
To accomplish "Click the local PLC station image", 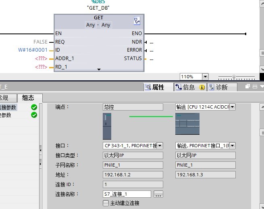I will click(107, 126).
